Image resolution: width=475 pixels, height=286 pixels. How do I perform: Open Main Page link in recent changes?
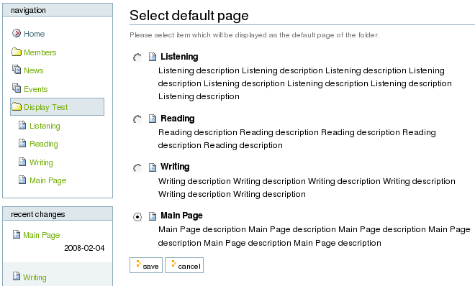pyautogui.click(x=42, y=235)
